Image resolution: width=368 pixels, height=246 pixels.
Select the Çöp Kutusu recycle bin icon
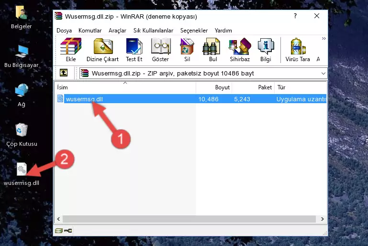pos(22,135)
